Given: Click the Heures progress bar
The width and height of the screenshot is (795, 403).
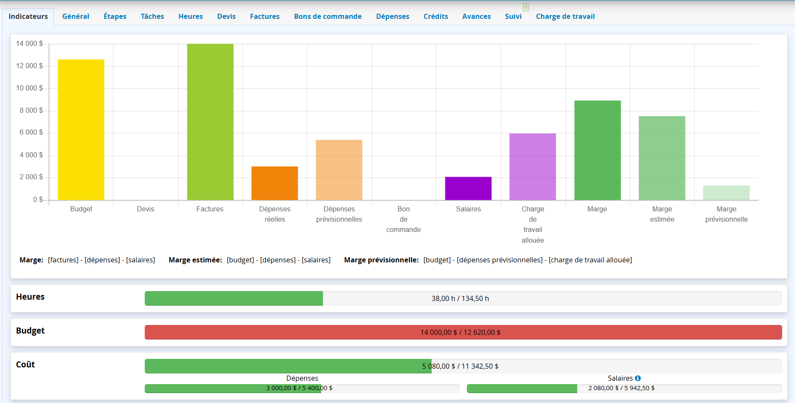Looking at the screenshot, I should coord(463,298).
